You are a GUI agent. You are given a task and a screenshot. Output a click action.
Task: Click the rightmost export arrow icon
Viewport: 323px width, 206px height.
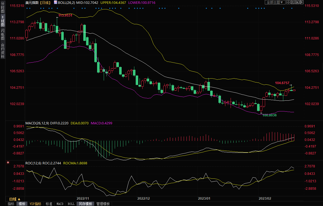301,2
